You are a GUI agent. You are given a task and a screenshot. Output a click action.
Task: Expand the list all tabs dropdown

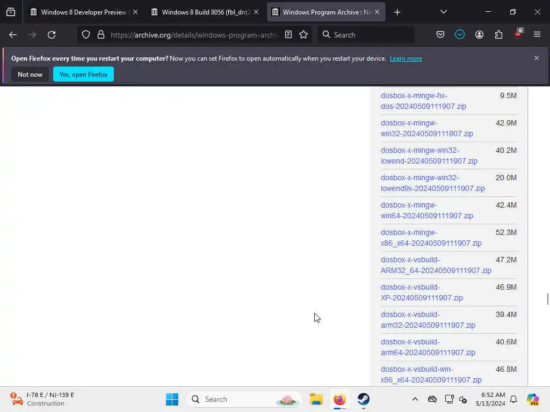pyautogui.click(x=443, y=12)
